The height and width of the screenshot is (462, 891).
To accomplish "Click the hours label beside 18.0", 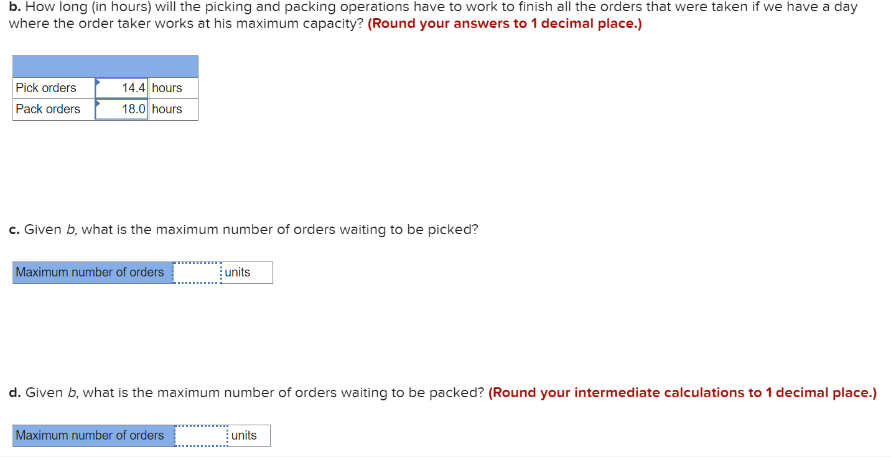I will pyautogui.click(x=166, y=109).
